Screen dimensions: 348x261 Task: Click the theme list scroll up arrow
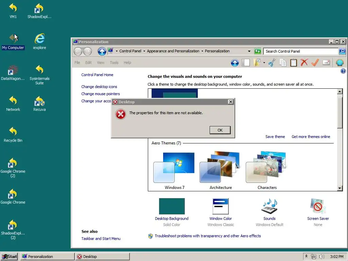click(x=340, y=91)
